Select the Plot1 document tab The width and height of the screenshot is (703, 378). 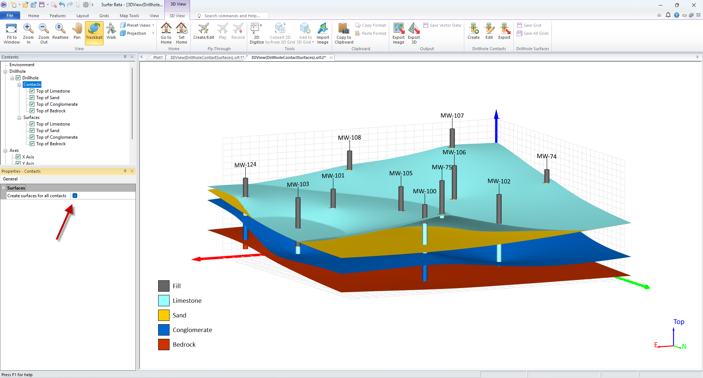[158, 57]
